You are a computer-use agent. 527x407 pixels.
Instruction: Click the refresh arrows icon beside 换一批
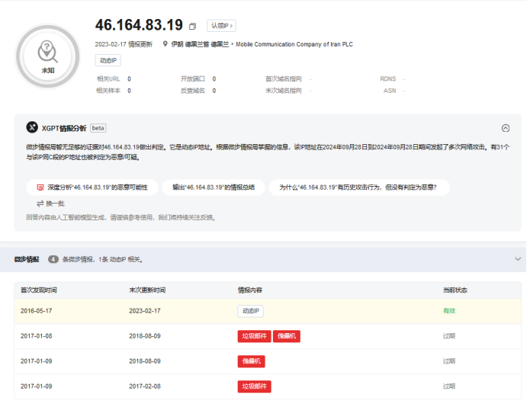40,203
